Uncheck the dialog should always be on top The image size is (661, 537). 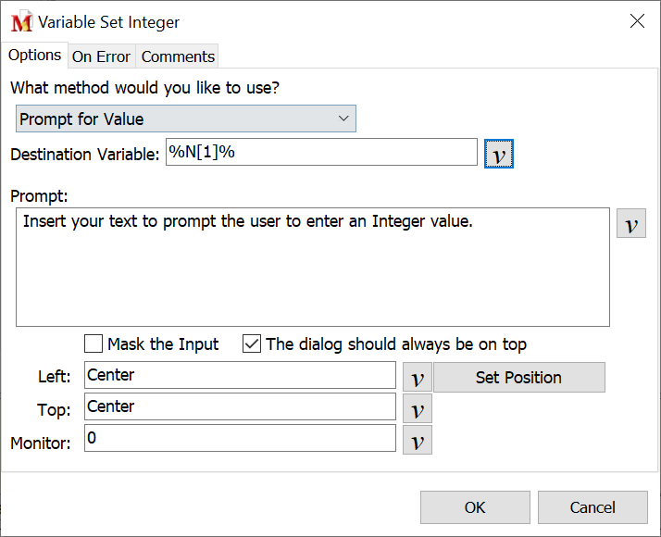pyautogui.click(x=252, y=344)
